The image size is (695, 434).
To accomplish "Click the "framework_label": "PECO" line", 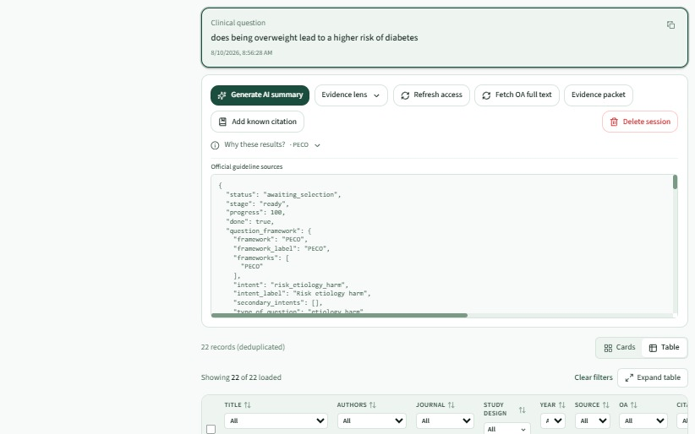I will point(282,248).
